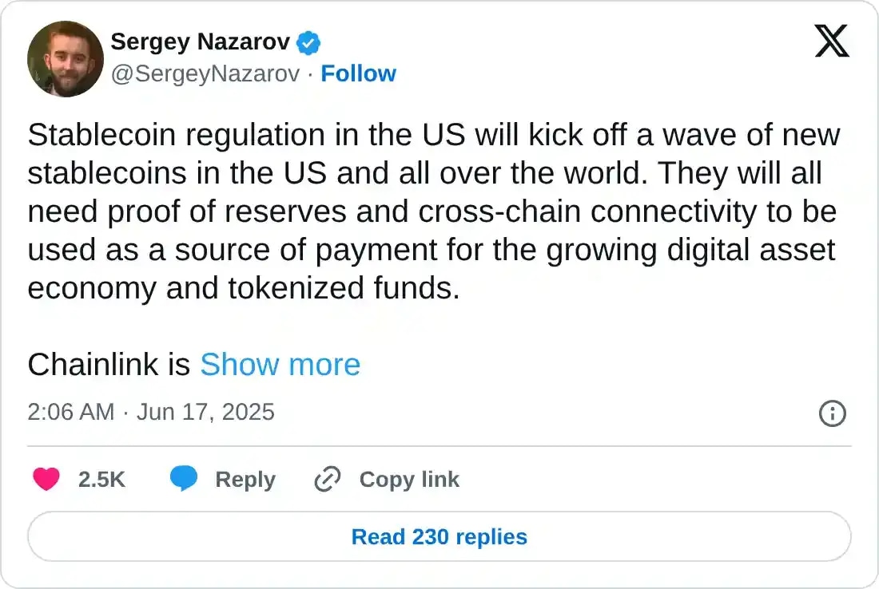The image size is (879, 589).
Task: Open Read 230 replies button
Action: tap(439, 536)
